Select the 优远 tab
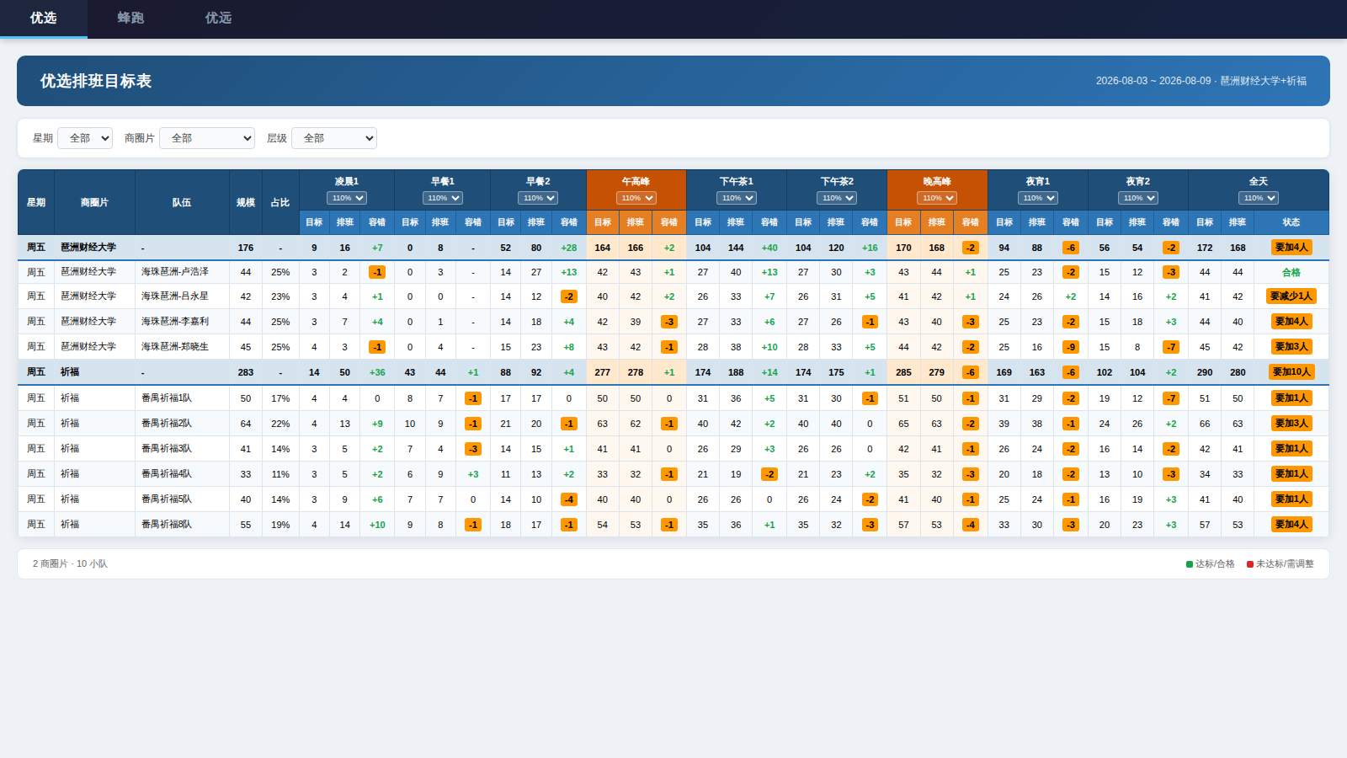Image resolution: width=1347 pixels, height=758 pixels. click(x=218, y=18)
